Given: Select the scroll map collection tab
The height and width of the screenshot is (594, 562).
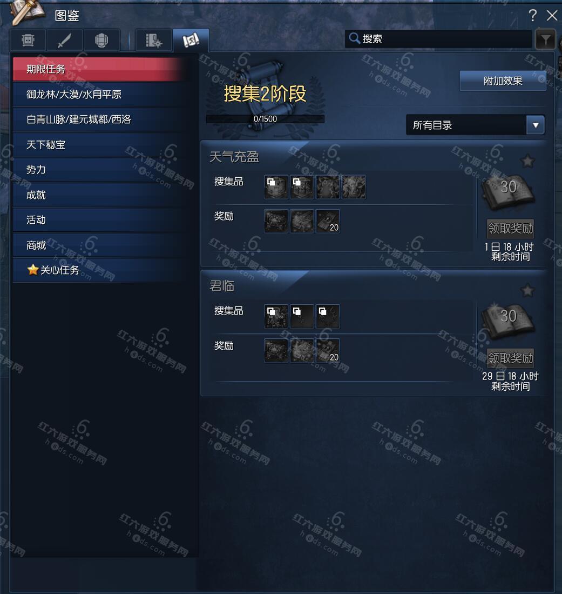Looking at the screenshot, I should pyautogui.click(x=191, y=40).
